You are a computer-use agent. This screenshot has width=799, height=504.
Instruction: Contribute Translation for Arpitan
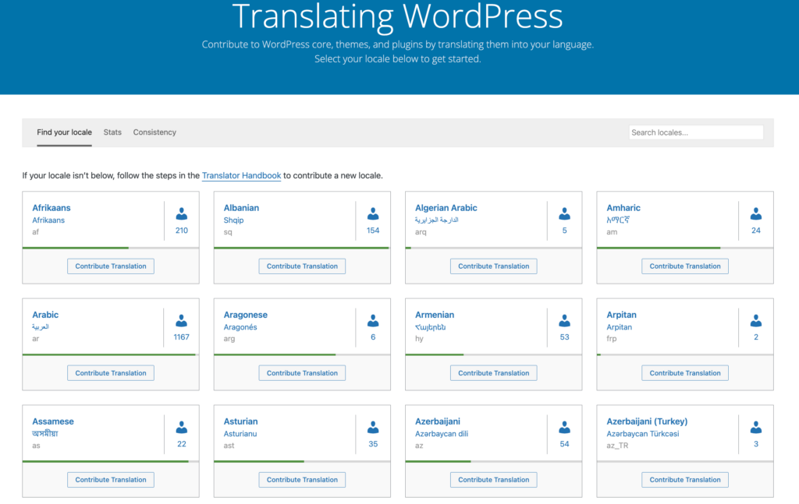coord(685,373)
